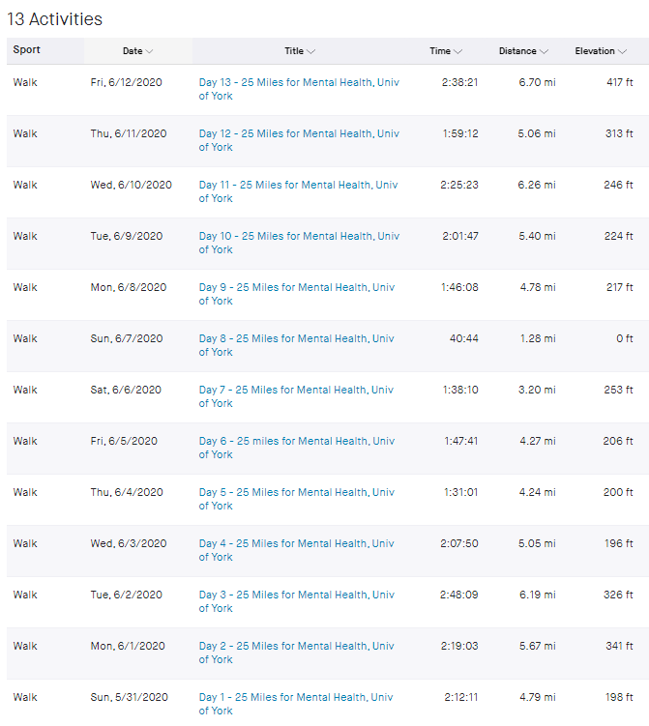Open Day 2 - 25 Miles activity
This screenshot has height=726, width=649.
[x=297, y=653]
